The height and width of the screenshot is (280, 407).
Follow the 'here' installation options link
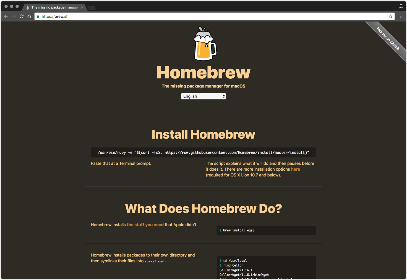pyautogui.click(x=296, y=169)
